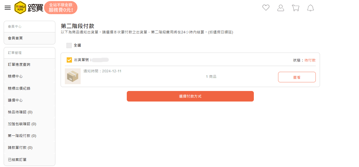
Task: Click the package box thumbnail
Action: (x=73, y=76)
